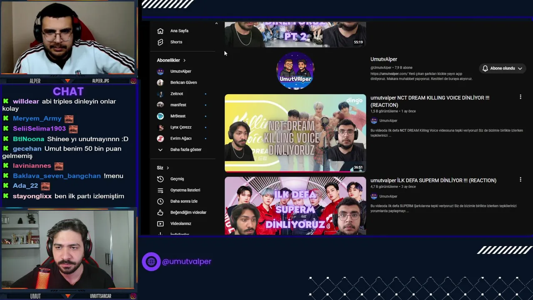Screen dimensions: 533x300
Task: Click notification bell on Abone olundu button
Action: [485, 68]
